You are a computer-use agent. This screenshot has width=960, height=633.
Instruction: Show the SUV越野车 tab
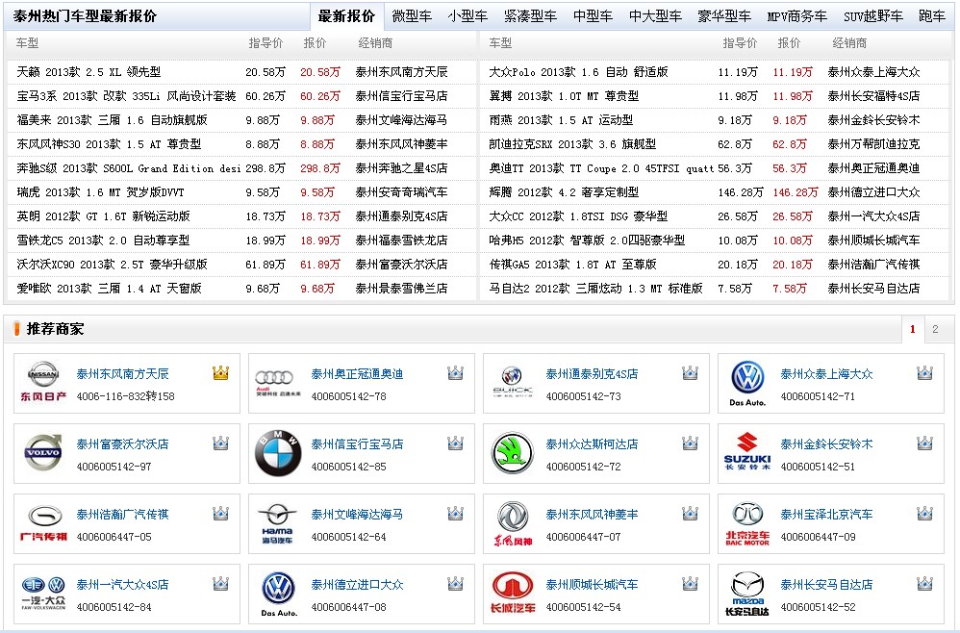point(873,16)
